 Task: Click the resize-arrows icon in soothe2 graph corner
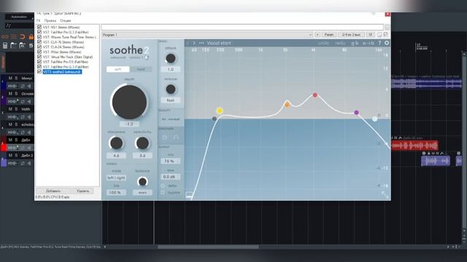point(385,194)
